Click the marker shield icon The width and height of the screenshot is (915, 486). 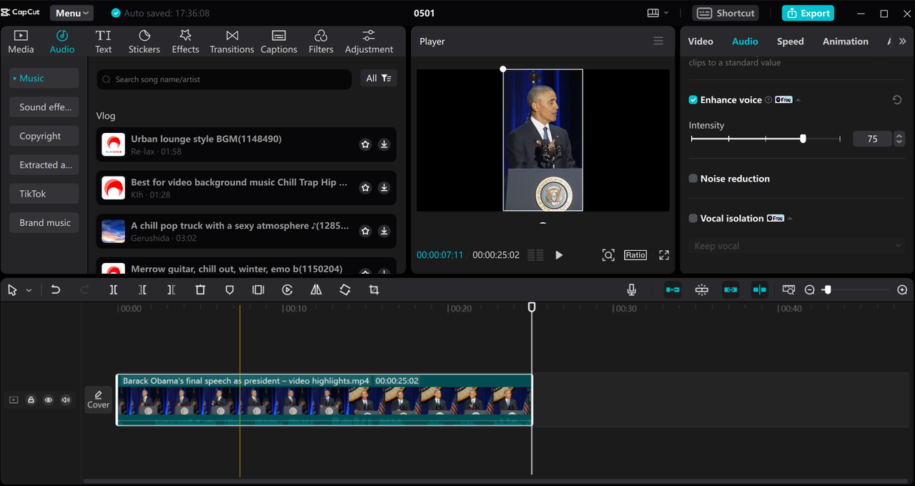pos(229,289)
